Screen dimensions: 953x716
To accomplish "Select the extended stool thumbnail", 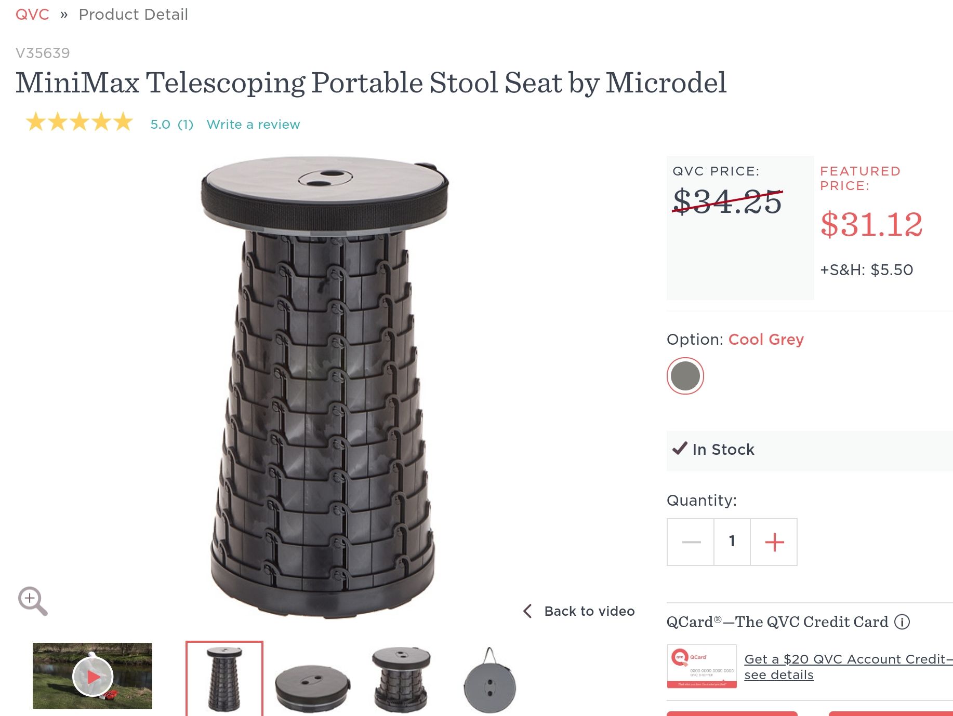I will click(x=224, y=678).
